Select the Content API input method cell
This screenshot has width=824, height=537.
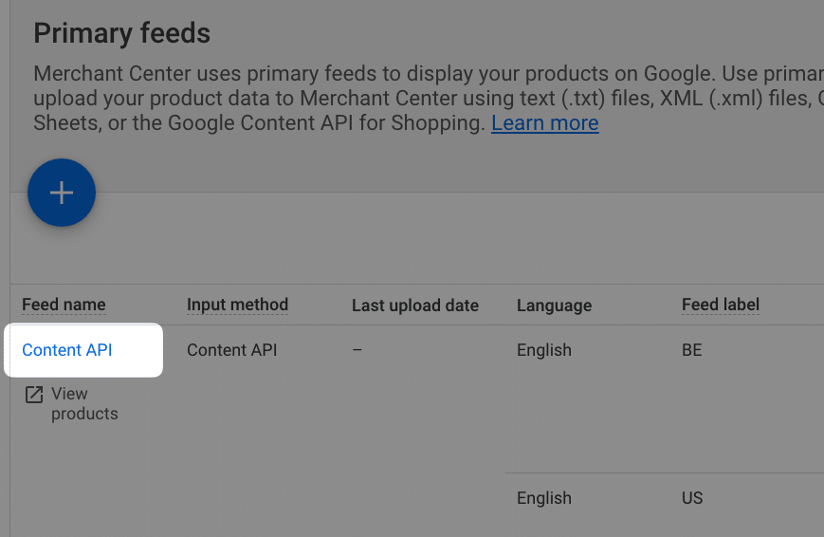[x=231, y=350]
